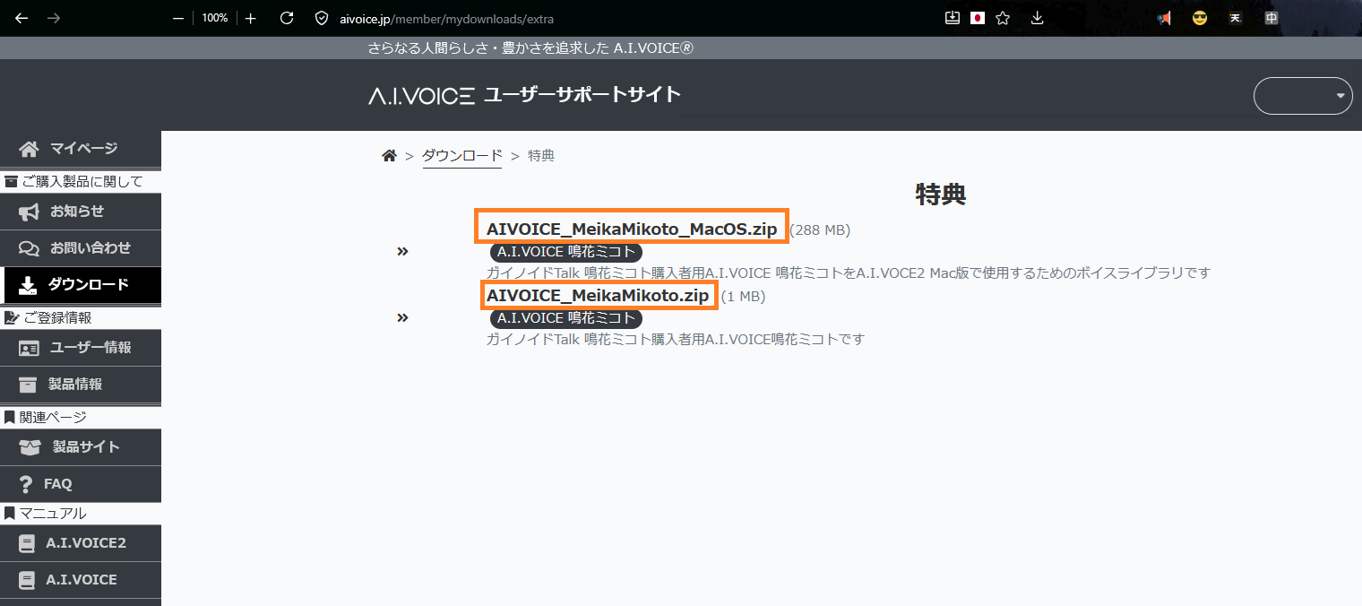The width and height of the screenshot is (1362, 606).
Task: Select ダウンロード in the sidebar
Action: 81,285
